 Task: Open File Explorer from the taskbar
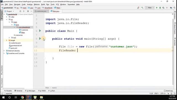(x=41, y=97)
